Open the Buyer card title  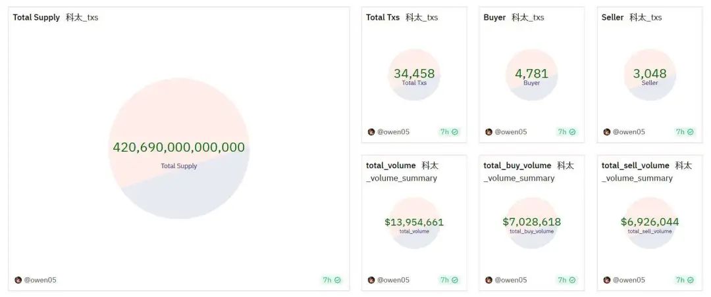(x=494, y=18)
